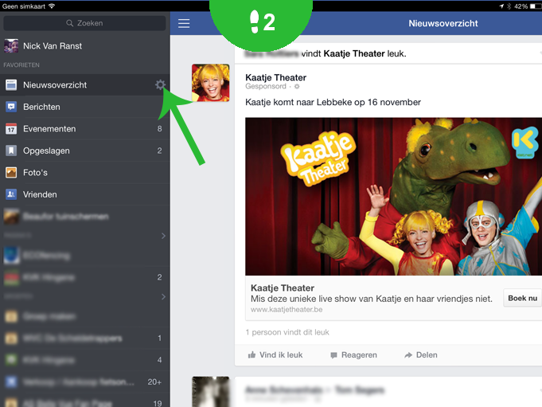
Task: Click magnifier icon in Zoeken field
Action: click(x=69, y=23)
